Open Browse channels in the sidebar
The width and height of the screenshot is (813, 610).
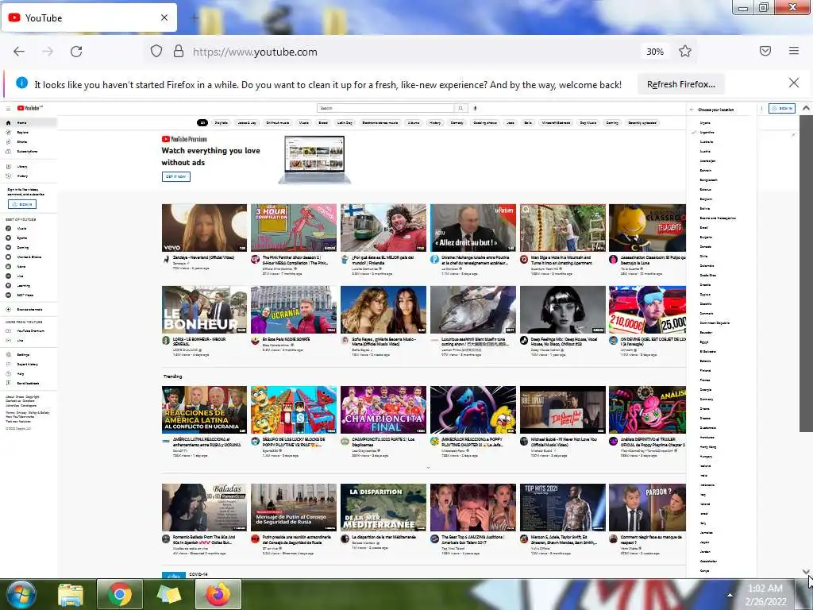coord(29,309)
